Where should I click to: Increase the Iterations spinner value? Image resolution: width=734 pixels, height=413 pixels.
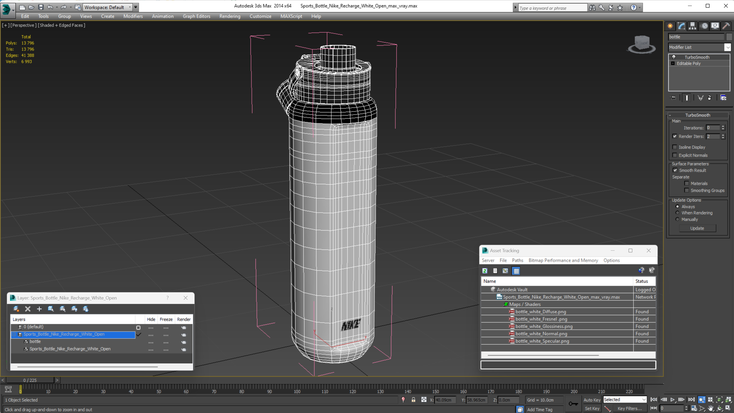pos(723,126)
